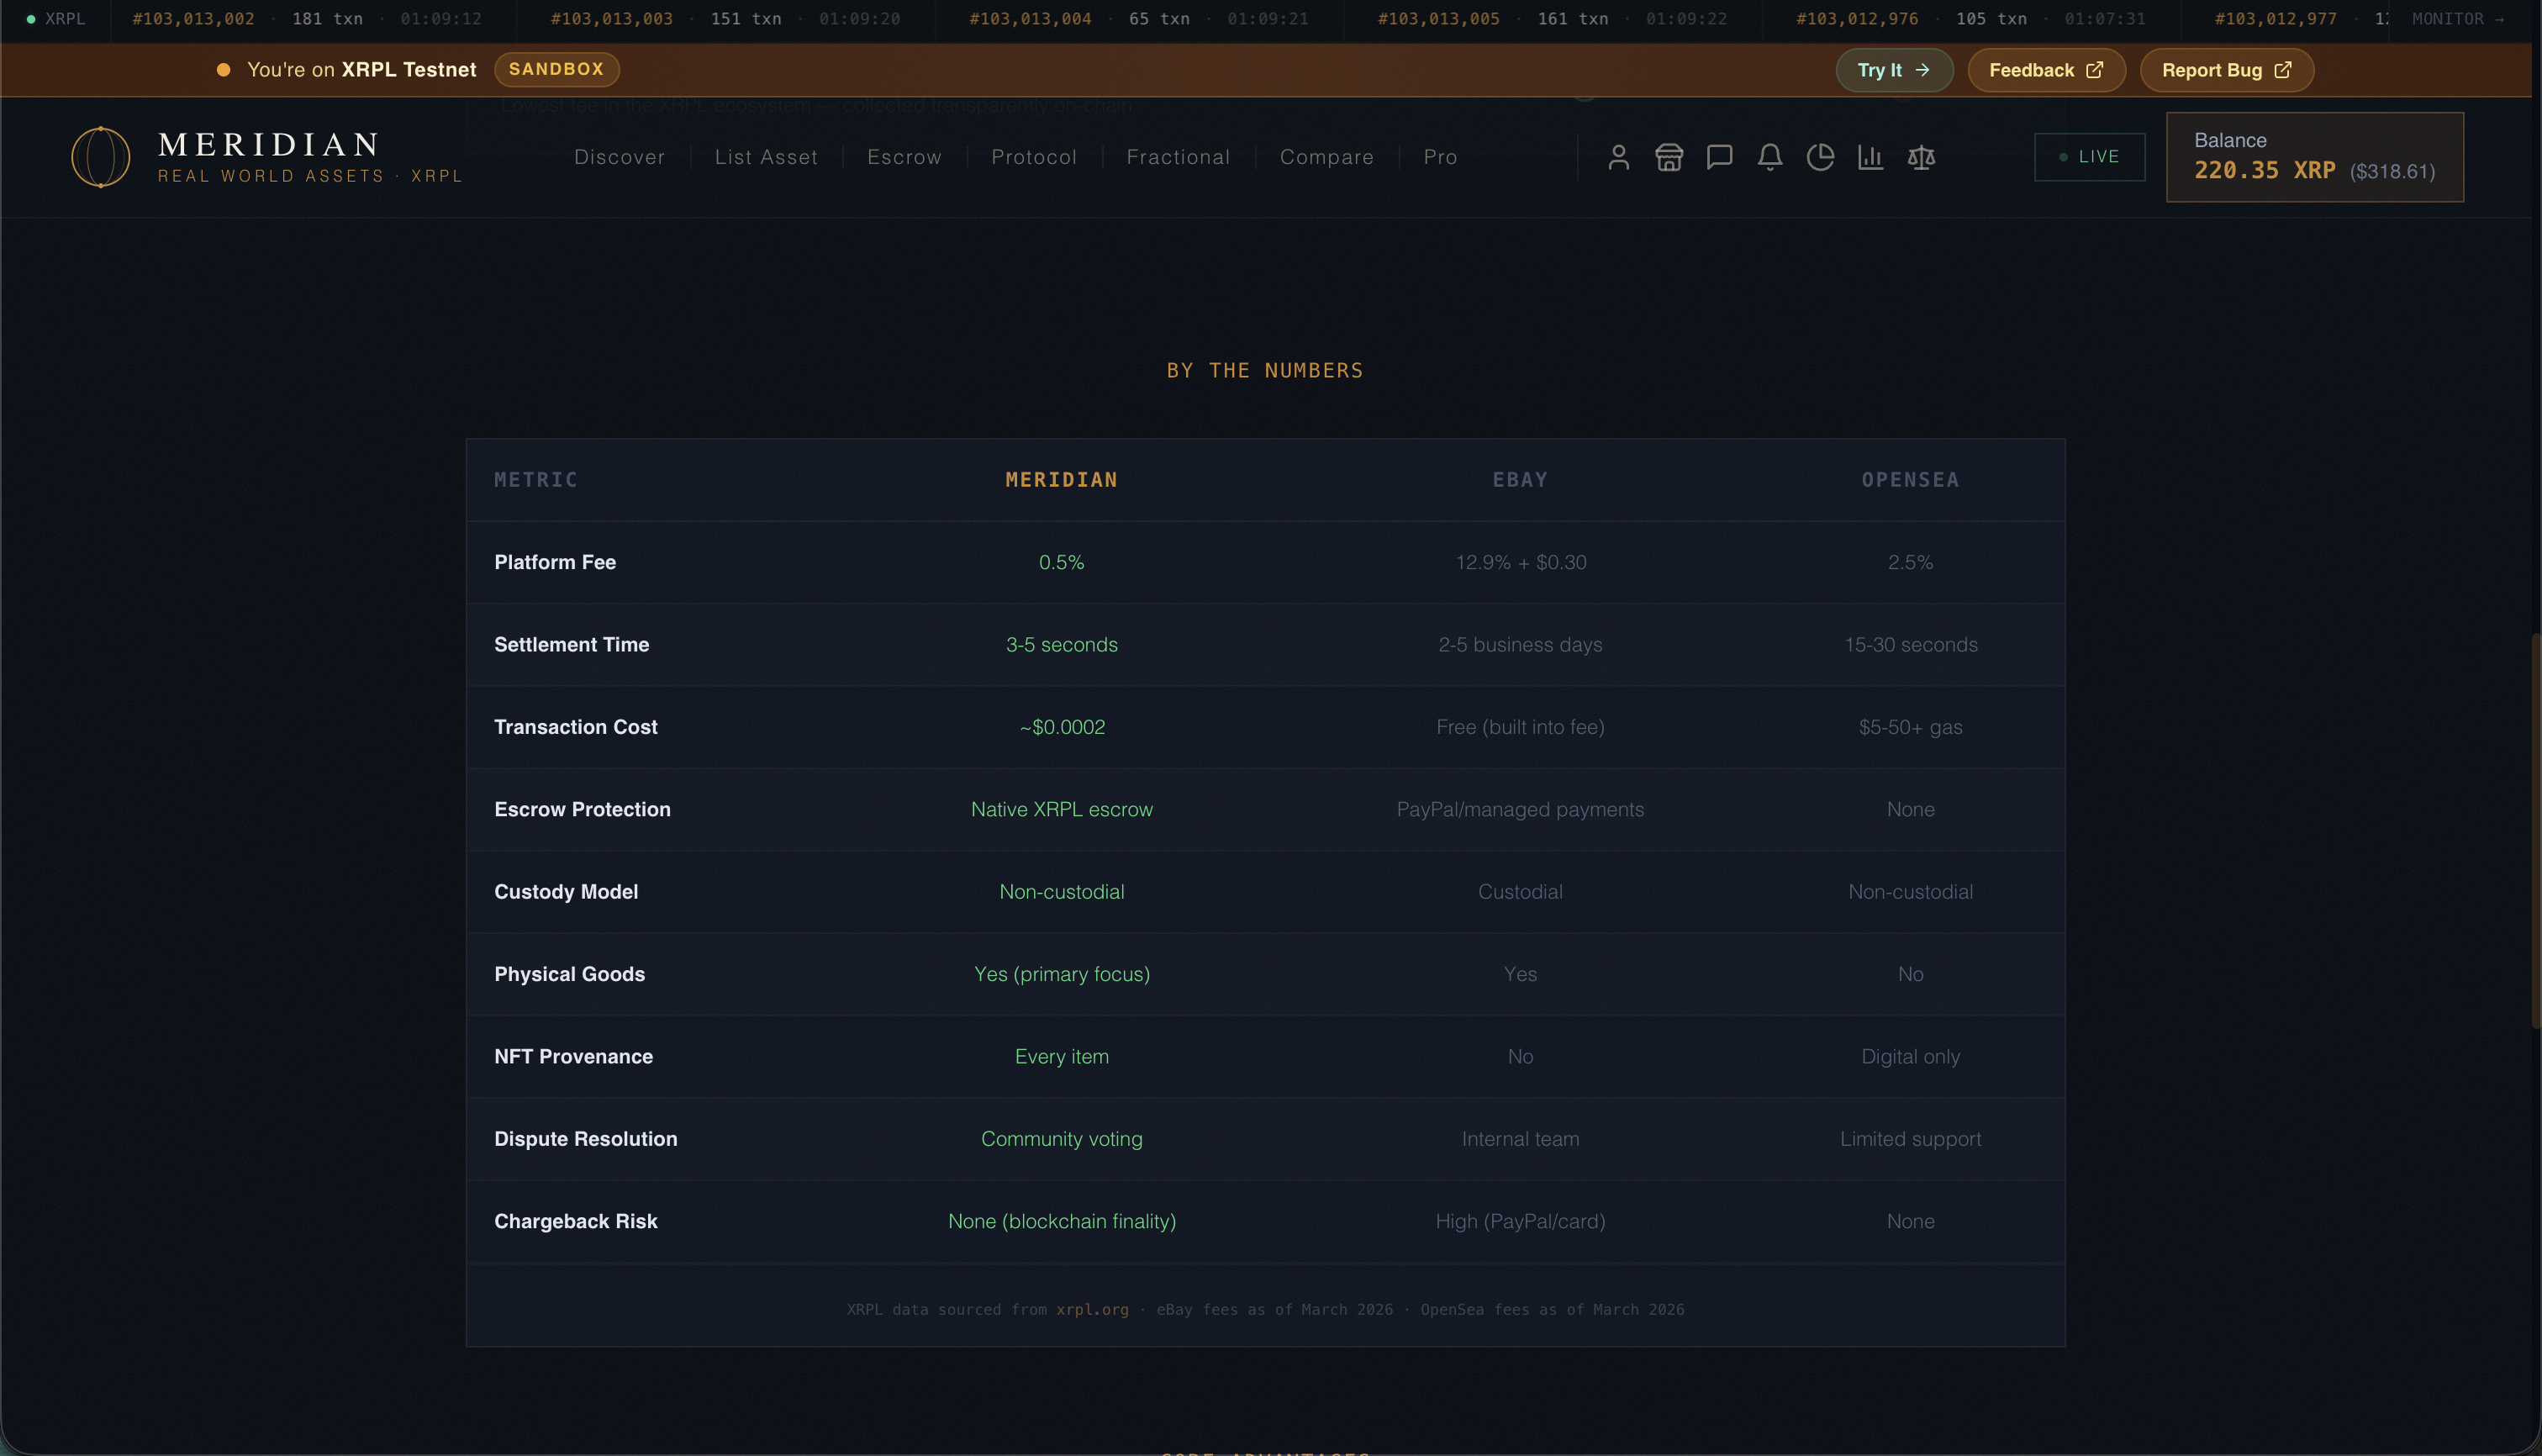Click the Meridian globe logo icon

[x=100, y=157]
